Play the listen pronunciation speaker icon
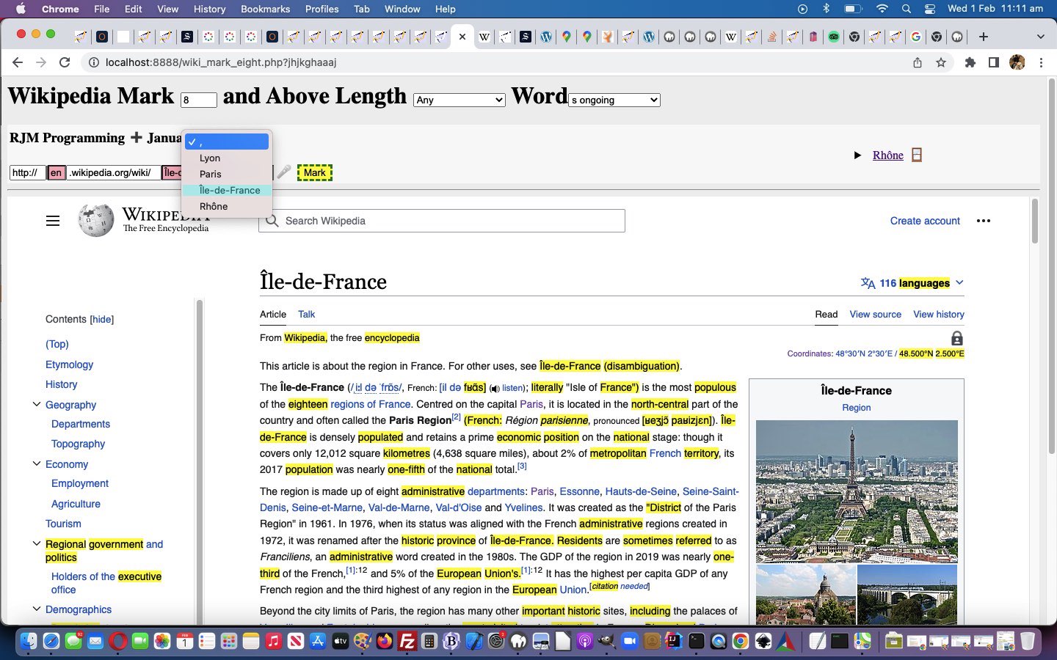This screenshot has height=660, width=1057. point(495,388)
